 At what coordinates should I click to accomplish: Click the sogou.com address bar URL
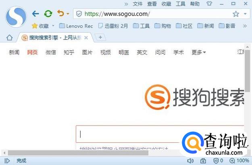[117, 14]
